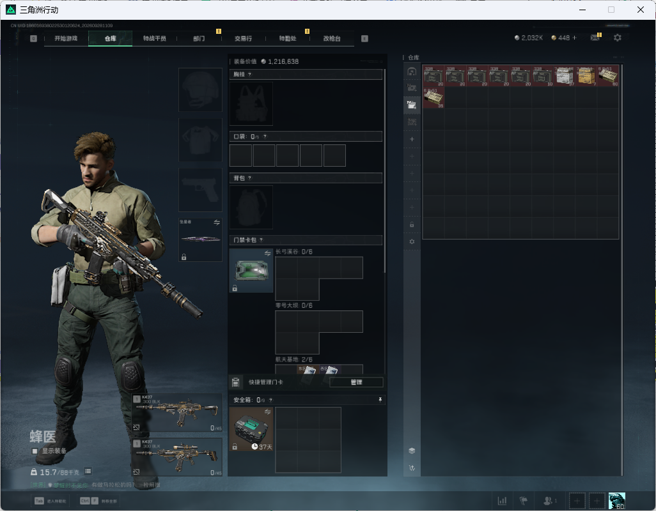The height and width of the screenshot is (511, 656).
Task: Click the sort/organize icon at warehouse sidebar bottom
Action: point(412,468)
